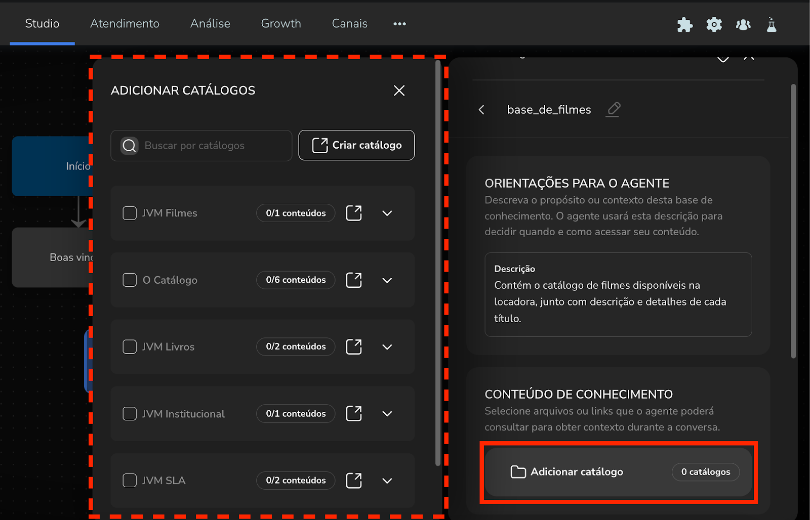Select the JVM Livros checkbox
Image resolution: width=810 pixels, height=520 pixels.
point(130,346)
